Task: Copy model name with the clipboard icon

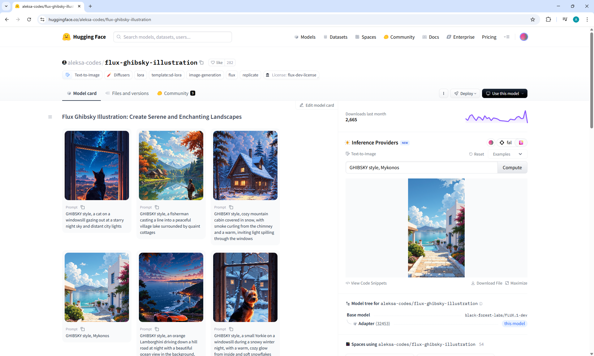Action: (x=201, y=62)
